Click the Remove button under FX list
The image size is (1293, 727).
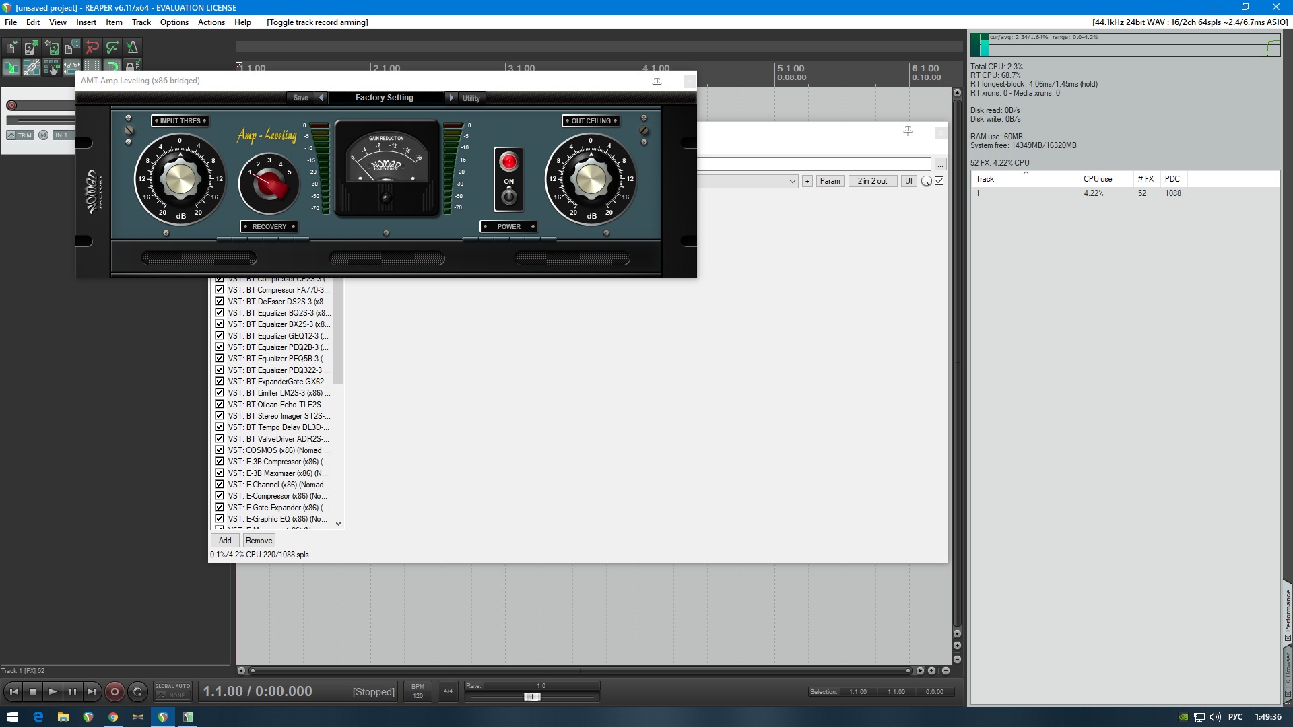pos(259,541)
